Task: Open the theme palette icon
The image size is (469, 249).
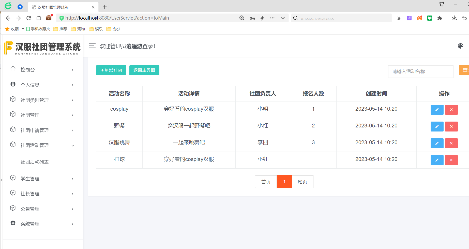Action: pyautogui.click(x=461, y=46)
